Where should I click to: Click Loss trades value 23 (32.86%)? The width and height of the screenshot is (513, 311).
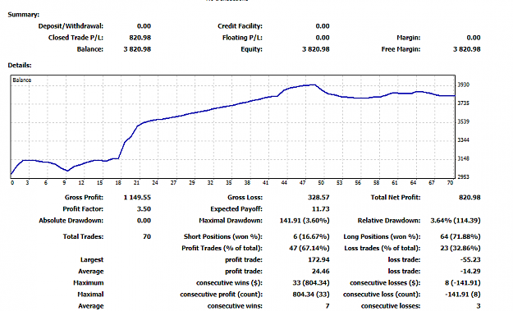[x=460, y=248]
